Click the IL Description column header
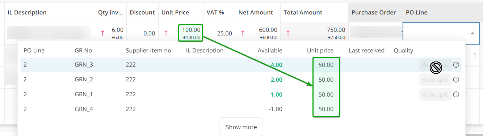This screenshot has height=136, width=483. click(27, 12)
